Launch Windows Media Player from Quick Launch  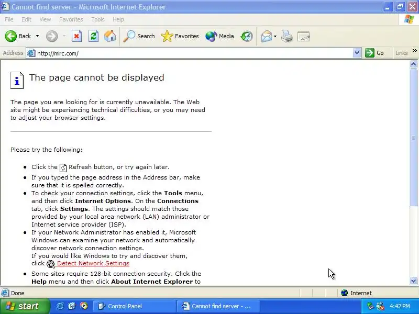coord(84,306)
